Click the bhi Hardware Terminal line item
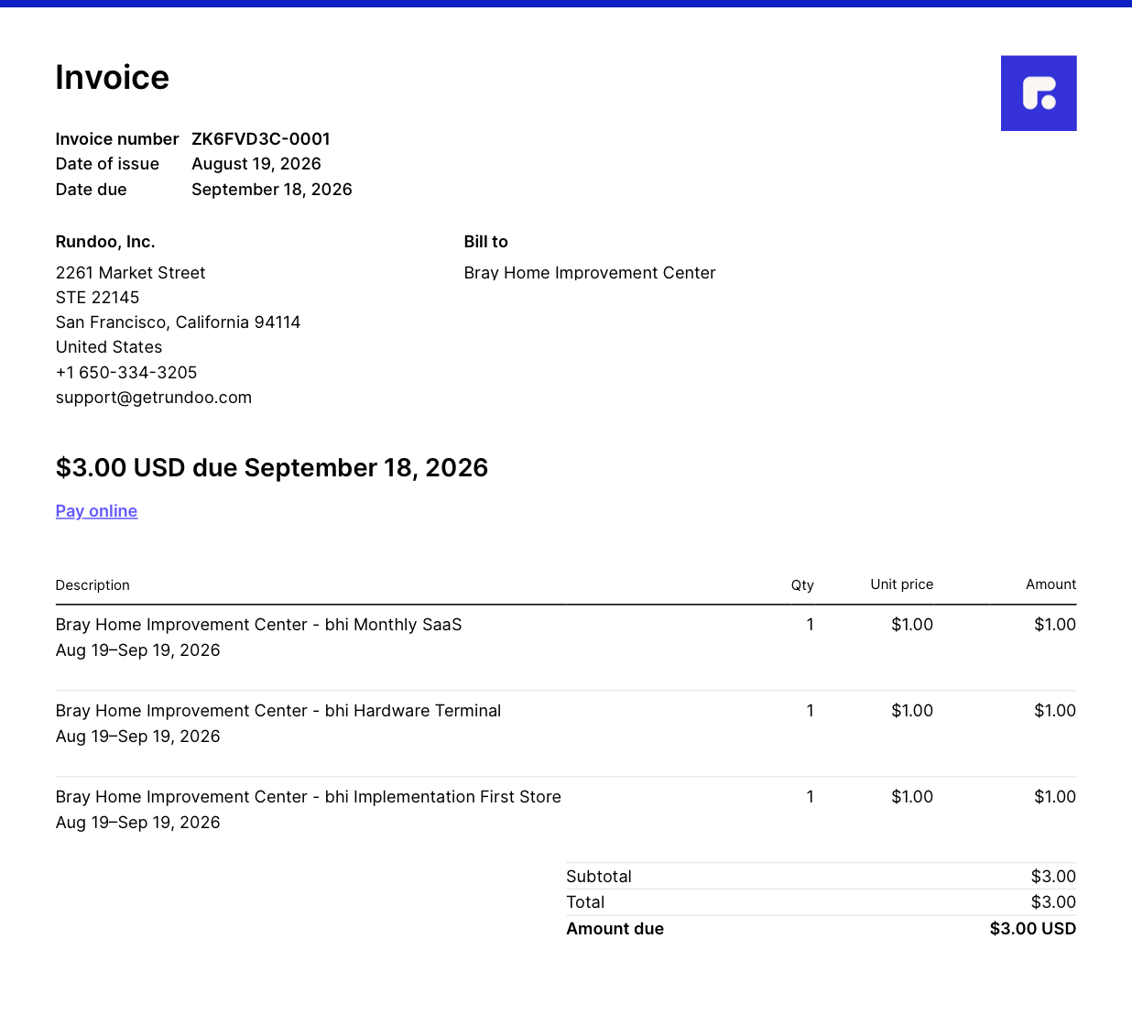This screenshot has height=1026, width=1132. pyautogui.click(x=278, y=711)
